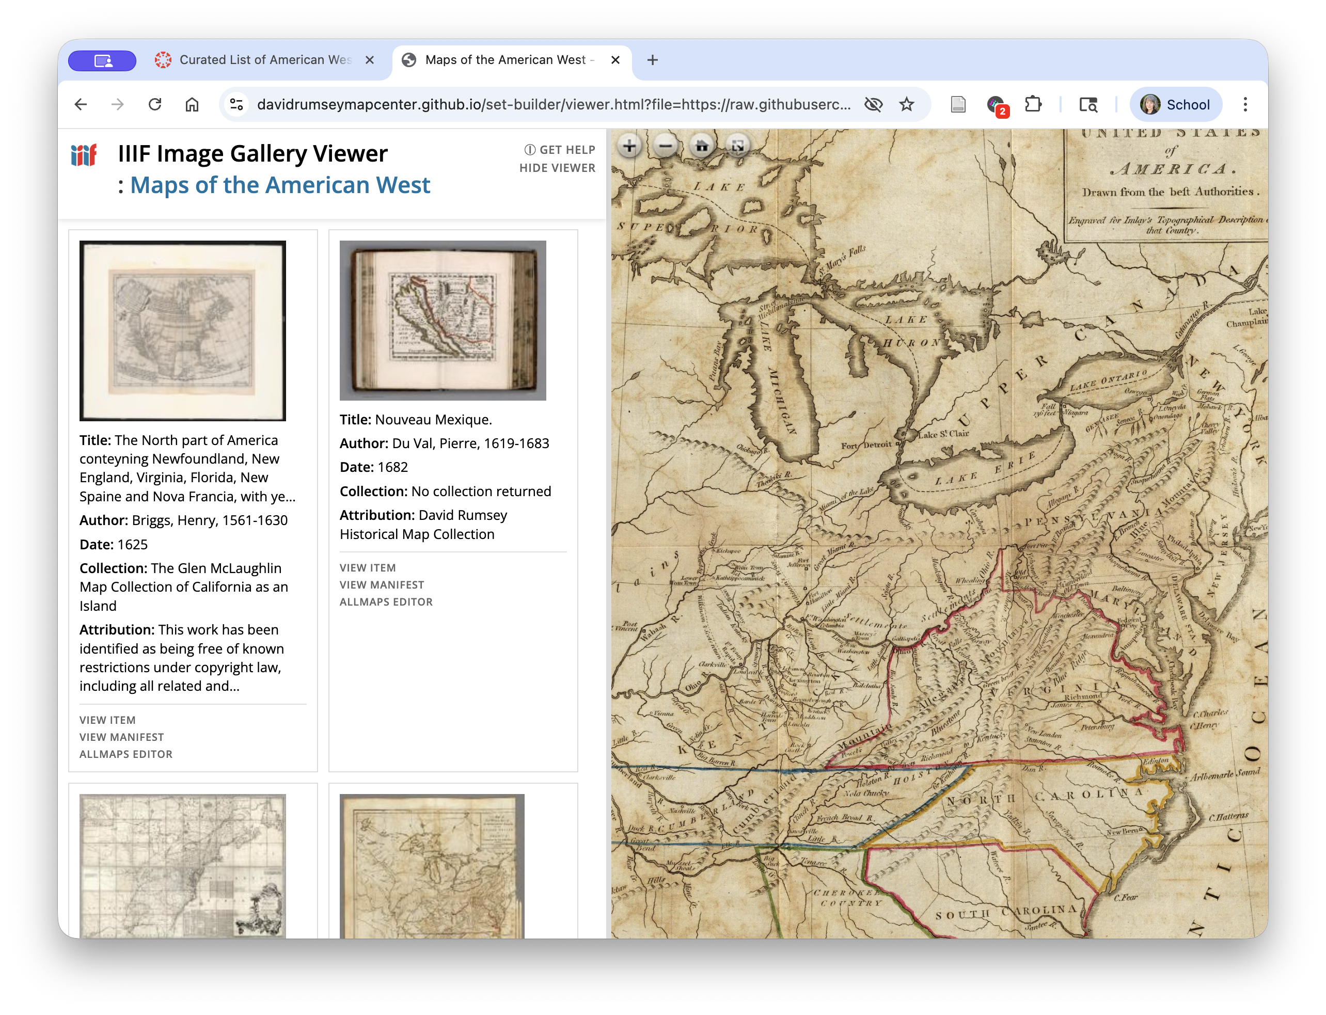Hide the viewer using HIDE VIEWER

(557, 168)
